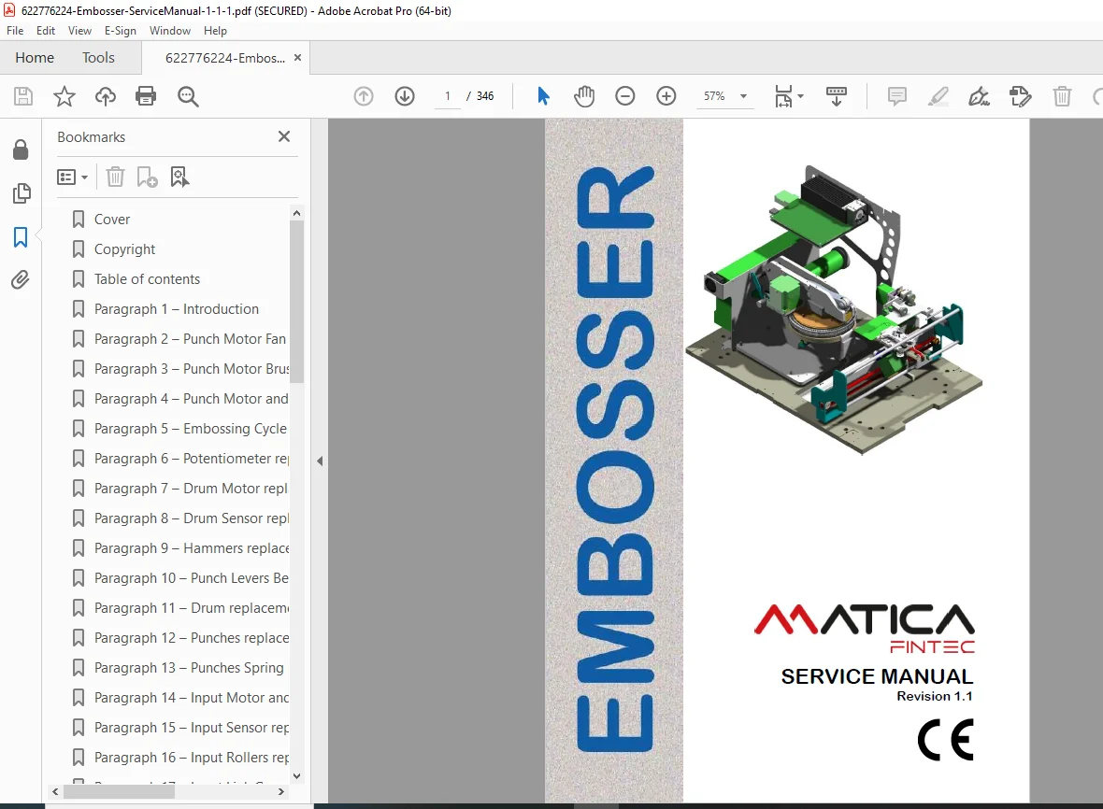This screenshot has height=809, width=1103.
Task: Go to next page arrow
Action: click(x=405, y=96)
